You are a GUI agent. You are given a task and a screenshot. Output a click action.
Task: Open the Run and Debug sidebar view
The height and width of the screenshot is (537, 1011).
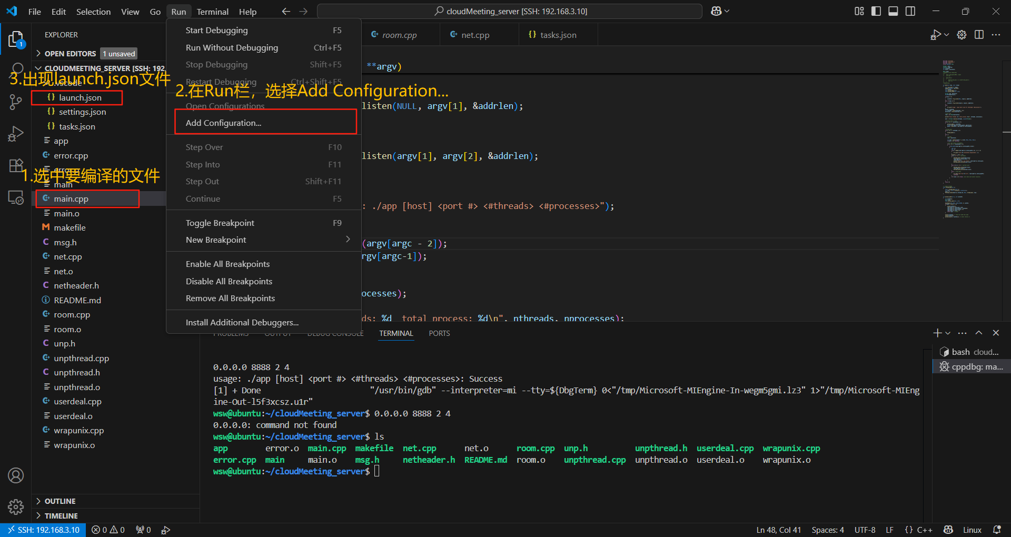[x=16, y=134]
